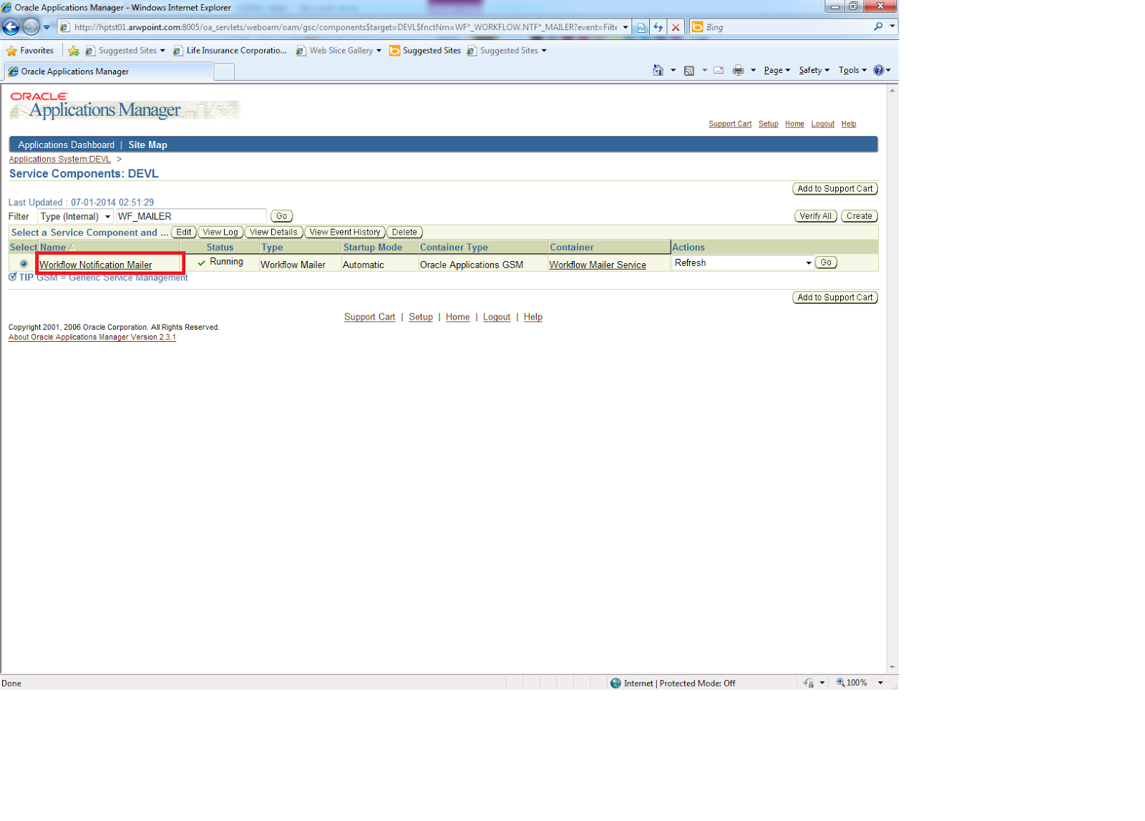Open the Safety menu
The height and width of the screenshot is (821, 1145).
tap(814, 70)
